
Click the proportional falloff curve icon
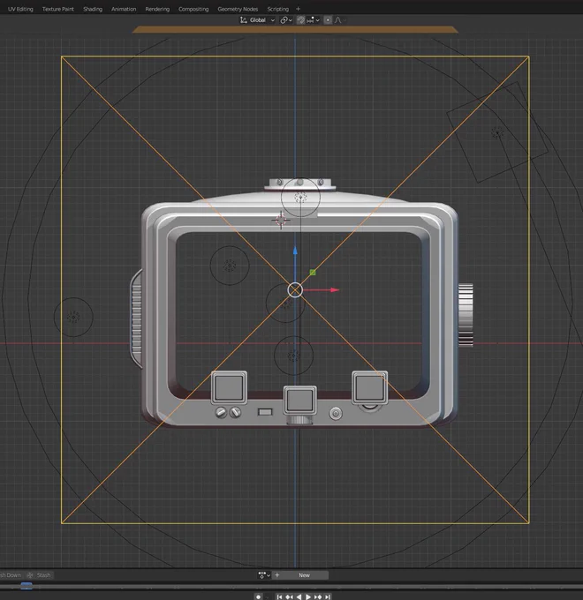339,20
